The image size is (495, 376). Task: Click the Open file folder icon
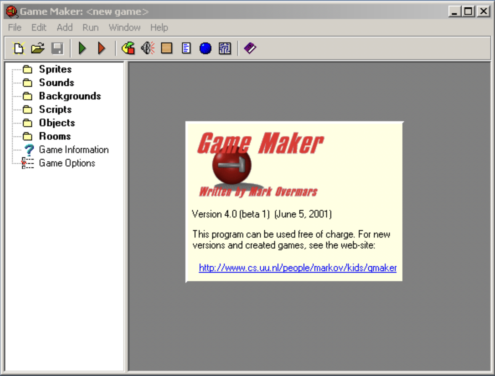coord(38,48)
